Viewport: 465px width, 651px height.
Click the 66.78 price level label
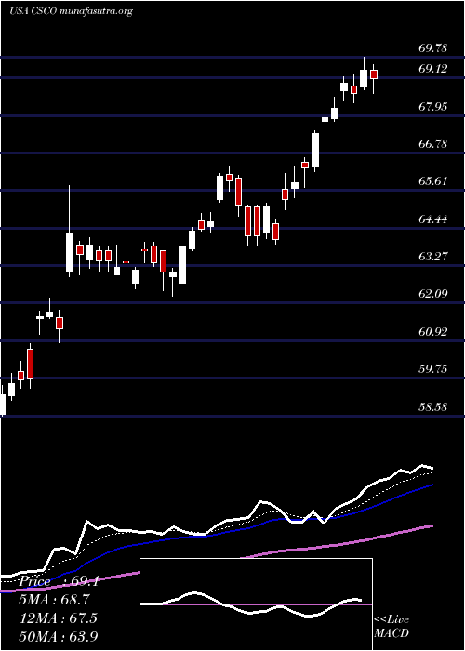[x=433, y=144]
